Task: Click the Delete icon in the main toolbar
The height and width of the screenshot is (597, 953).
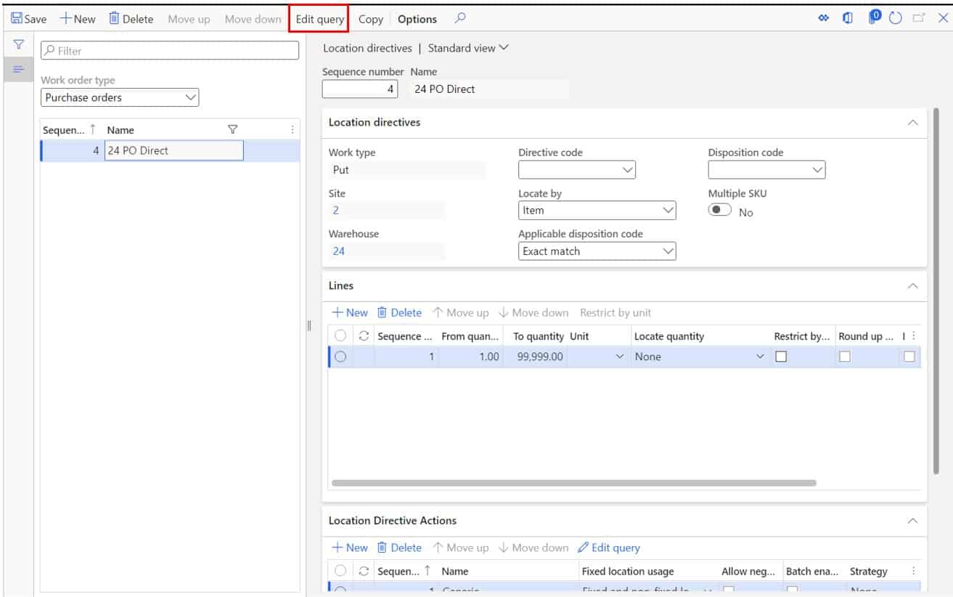Action: [x=131, y=19]
